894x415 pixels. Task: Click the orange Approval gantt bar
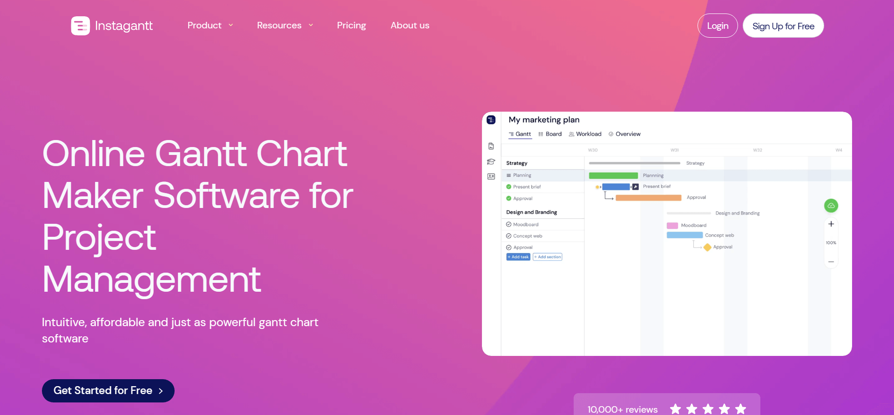coord(648,198)
